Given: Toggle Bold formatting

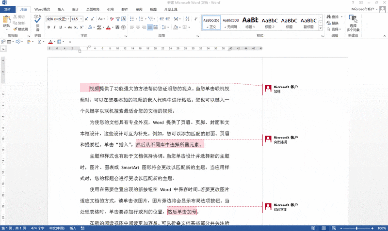Looking at the screenshot, I should pyautogui.click(x=49, y=27).
